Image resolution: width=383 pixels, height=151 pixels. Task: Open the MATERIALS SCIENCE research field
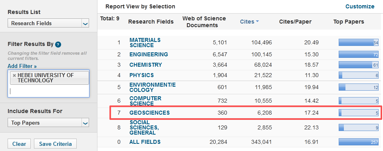pos(145,42)
